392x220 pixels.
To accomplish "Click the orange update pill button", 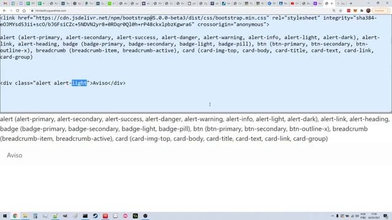I will pyautogui.click(x=381, y=11).
